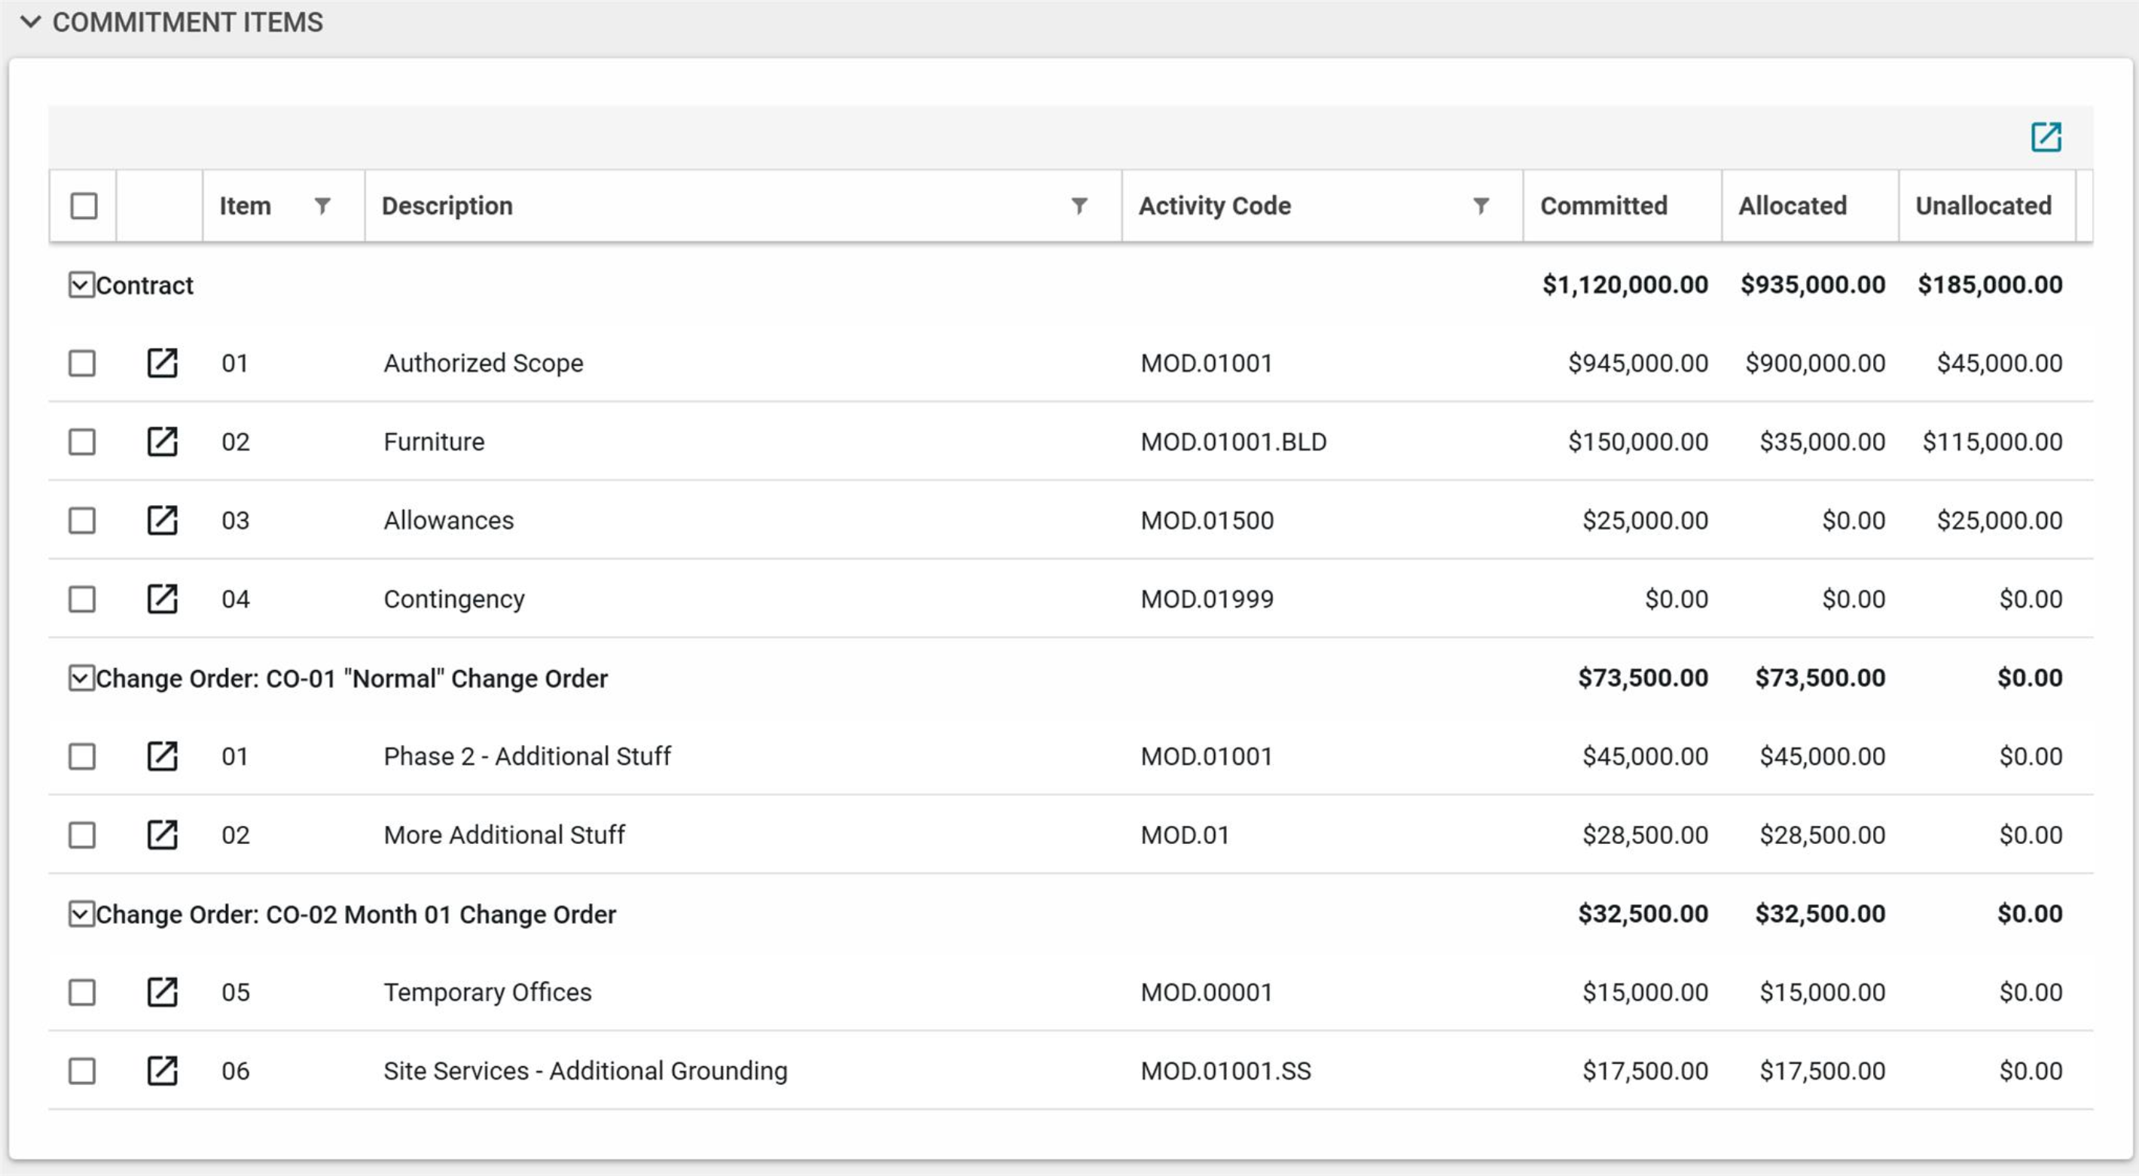
Task: Open the Furniture item edit icon
Action: click(x=162, y=441)
